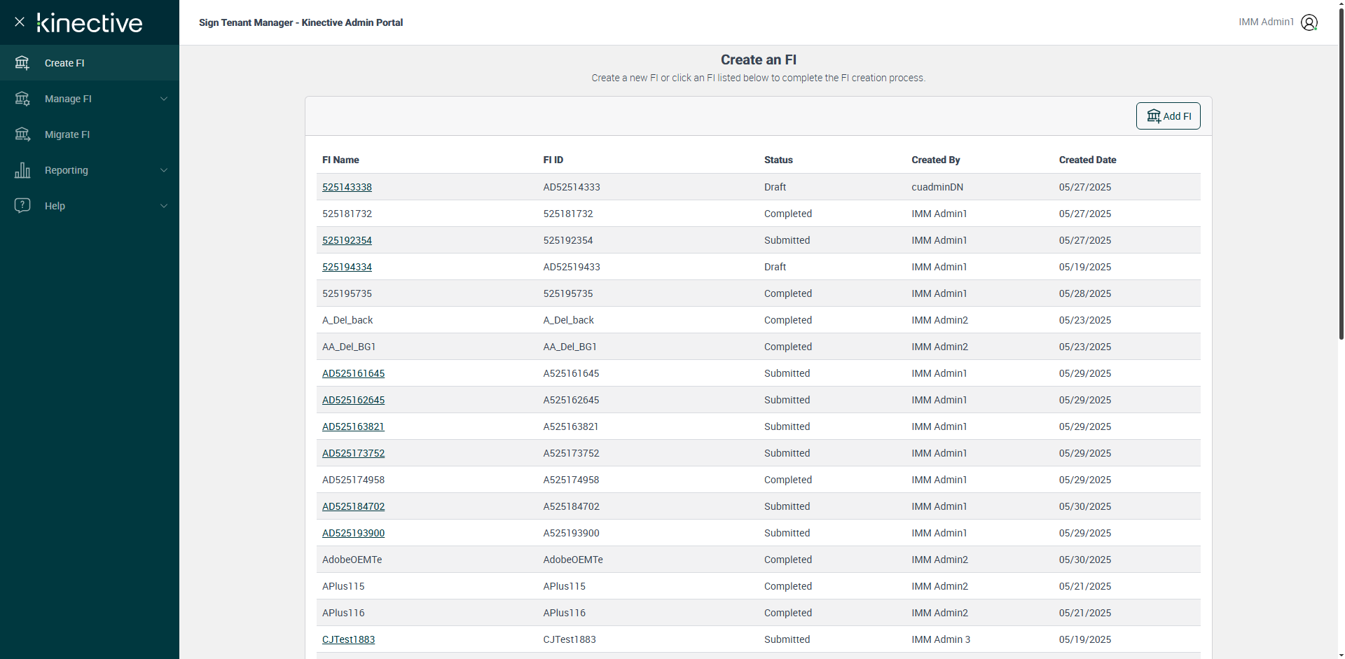Click the Create FI bank icon
The height and width of the screenshot is (659, 1345).
click(x=22, y=63)
